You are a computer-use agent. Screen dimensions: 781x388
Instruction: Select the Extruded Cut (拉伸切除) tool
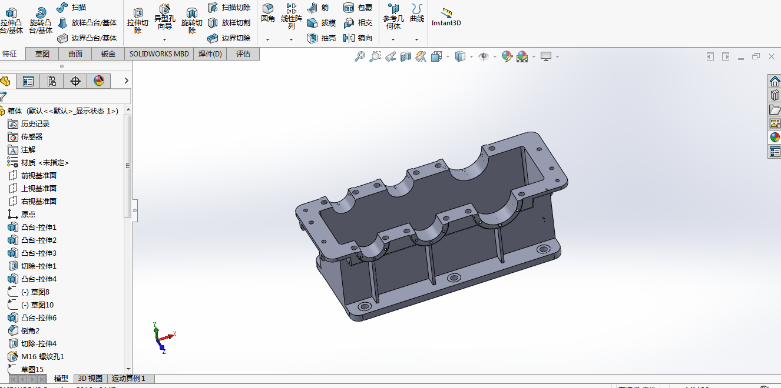138,21
